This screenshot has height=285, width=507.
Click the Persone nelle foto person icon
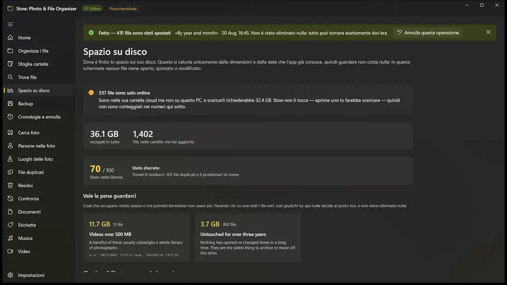(x=10, y=146)
